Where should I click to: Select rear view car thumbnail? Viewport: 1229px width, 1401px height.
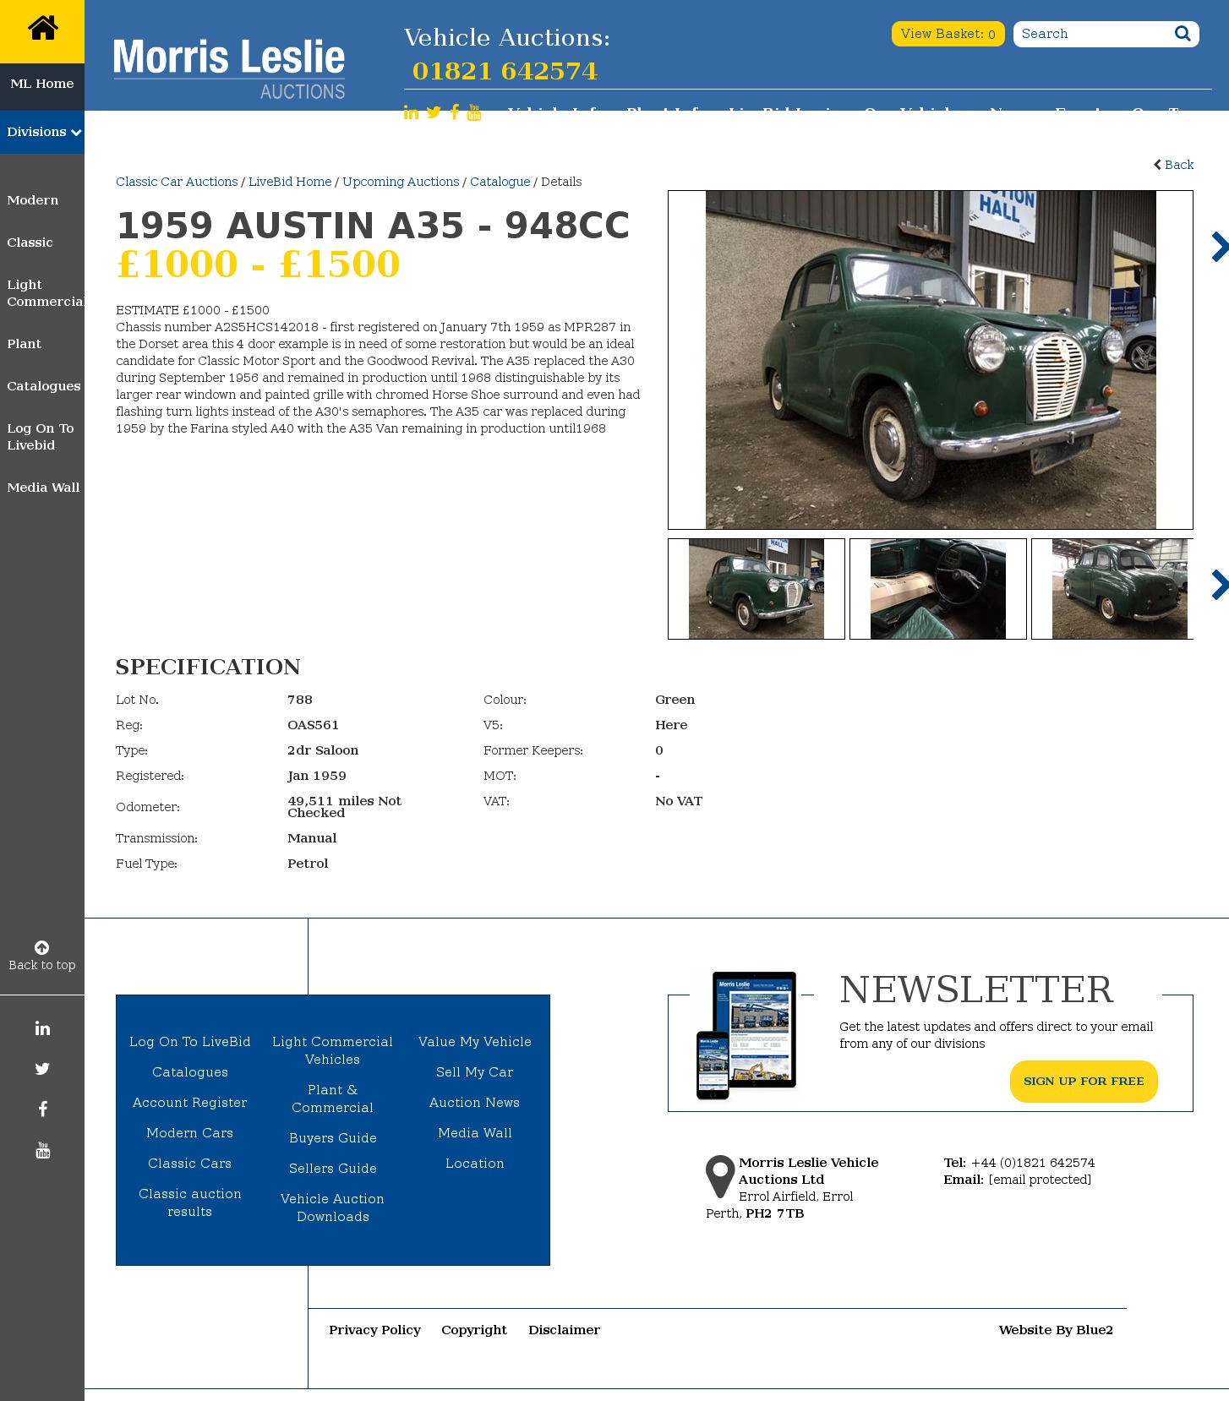pos(1112,589)
